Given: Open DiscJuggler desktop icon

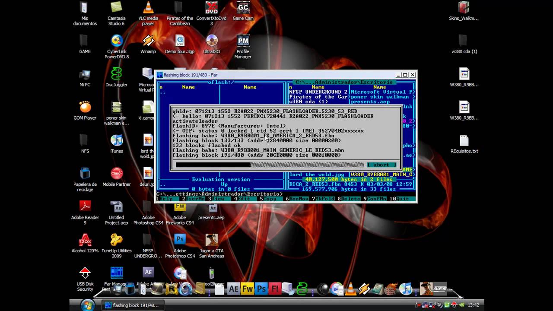Looking at the screenshot, I should (116, 78).
